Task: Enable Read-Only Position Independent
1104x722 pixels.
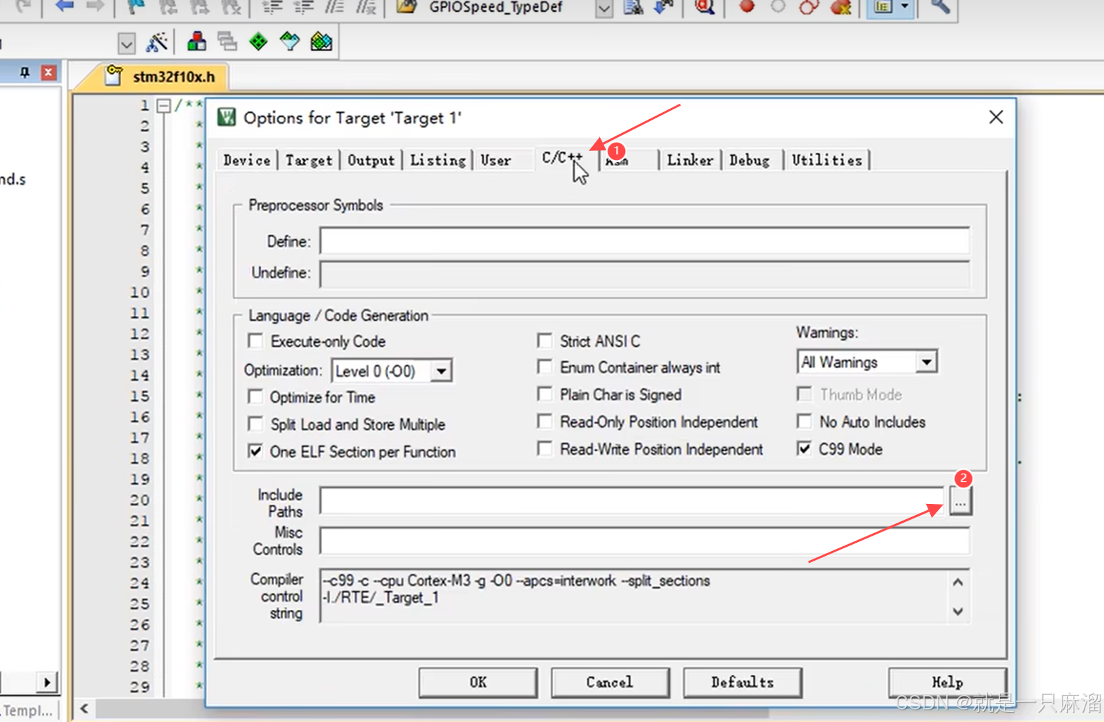Action: pyautogui.click(x=545, y=421)
